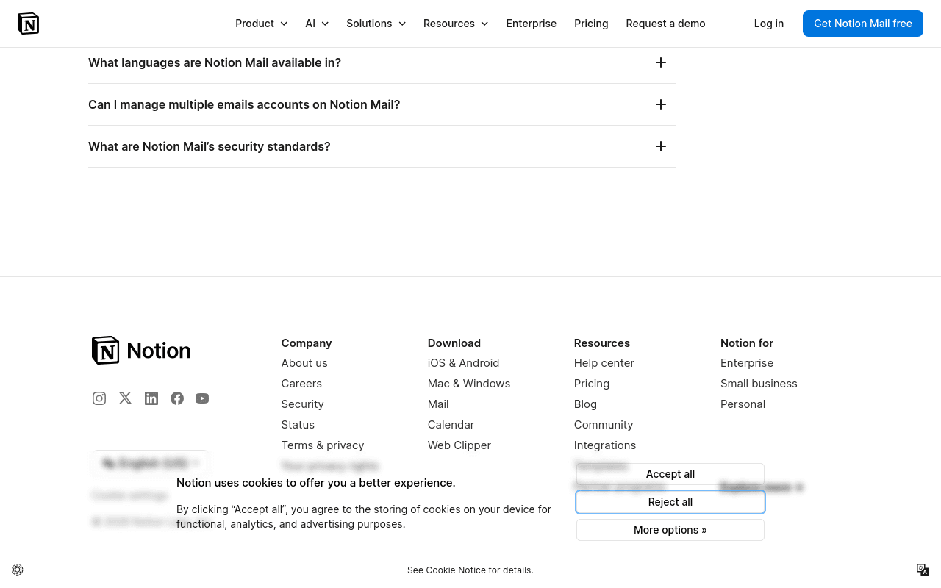Open the Resources dropdown in header
Image resolution: width=941 pixels, height=588 pixels.
456,24
